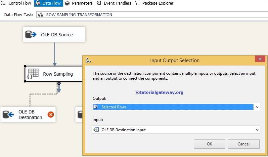Click the Data Flow Task name icon

pos(41,15)
